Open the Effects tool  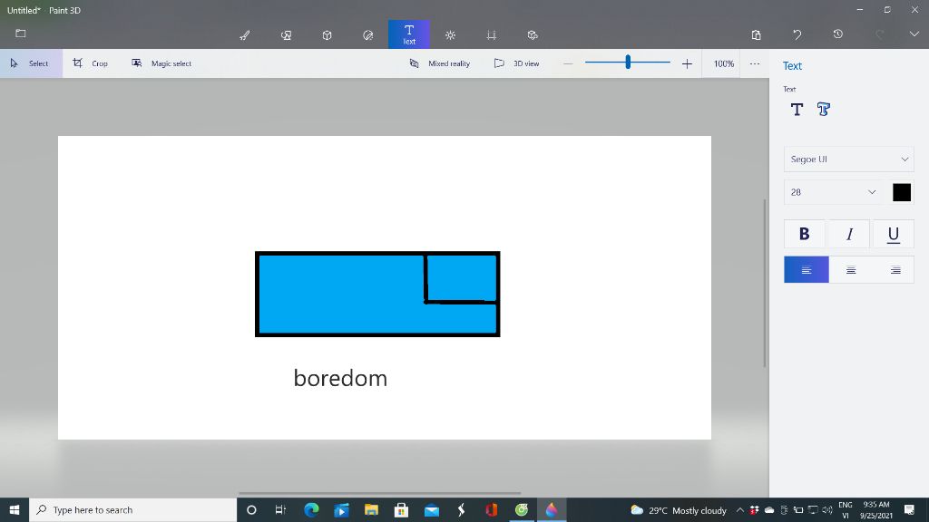pos(450,35)
